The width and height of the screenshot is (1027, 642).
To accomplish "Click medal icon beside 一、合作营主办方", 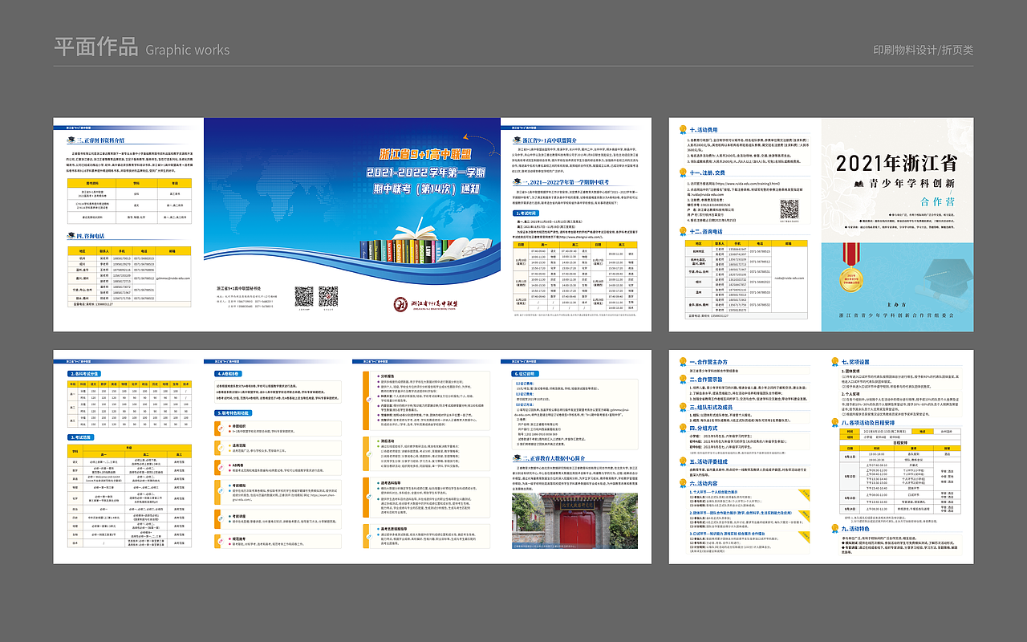I will [x=683, y=362].
